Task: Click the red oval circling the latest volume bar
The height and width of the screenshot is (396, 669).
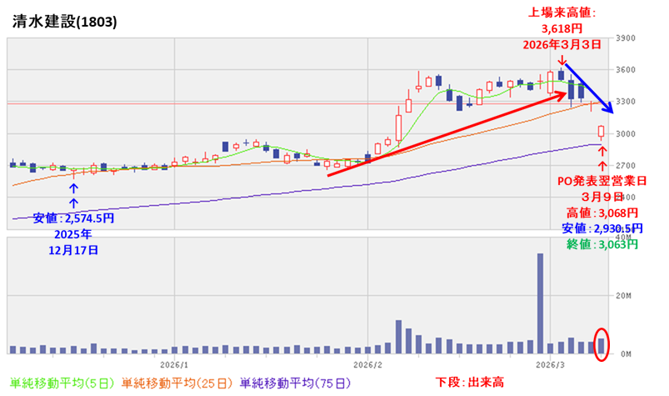Action: (x=602, y=344)
